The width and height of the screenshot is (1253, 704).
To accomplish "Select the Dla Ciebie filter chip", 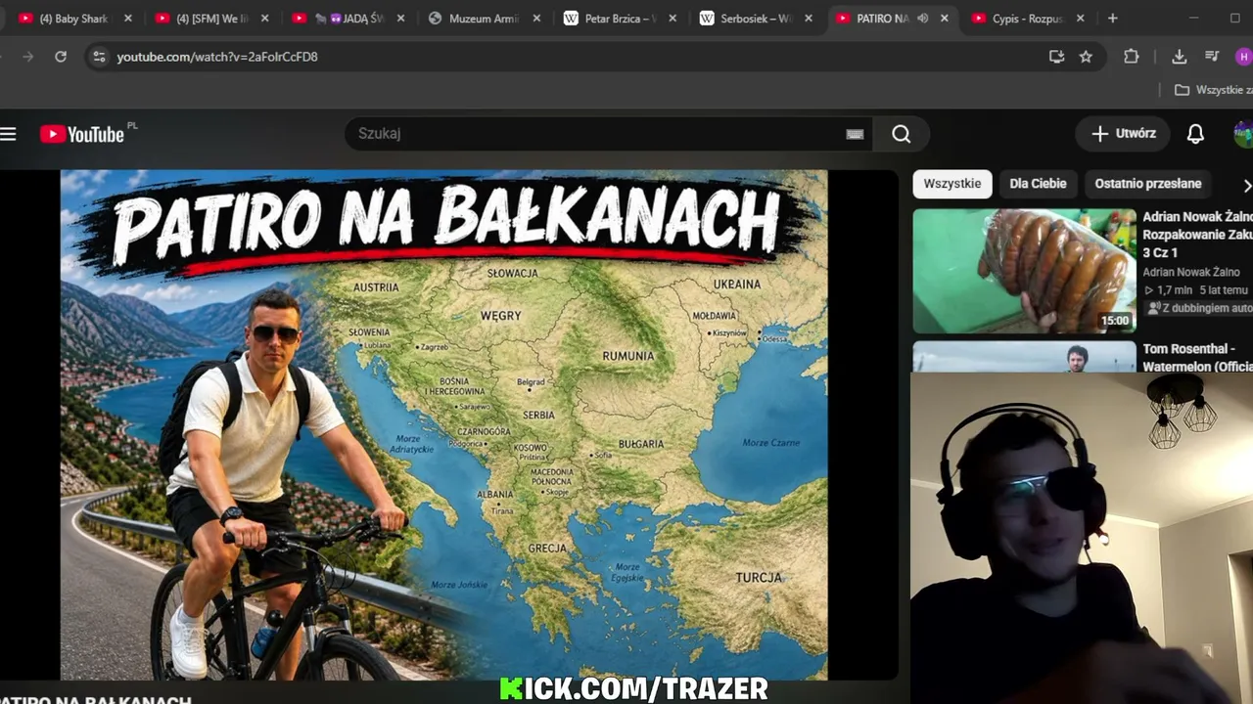I will [x=1038, y=184].
